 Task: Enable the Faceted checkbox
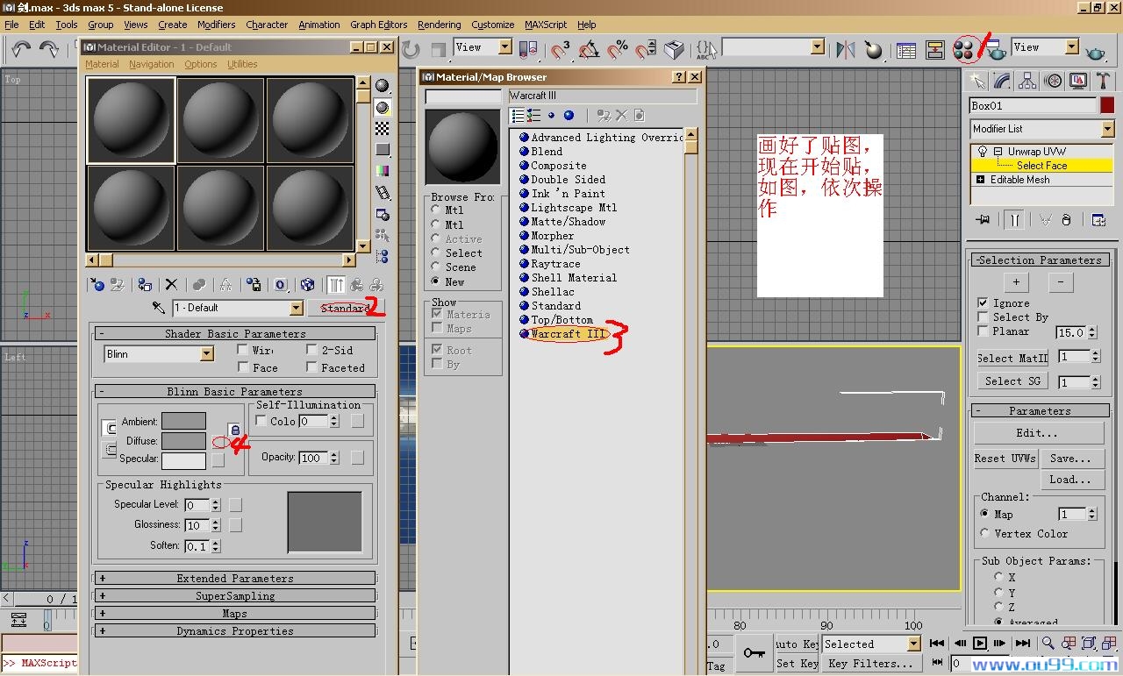click(x=311, y=367)
